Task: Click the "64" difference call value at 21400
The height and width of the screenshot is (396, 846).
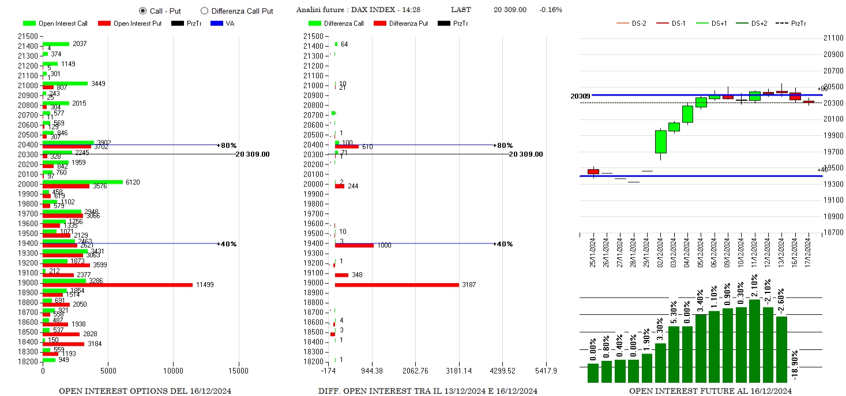Action: pos(344,45)
